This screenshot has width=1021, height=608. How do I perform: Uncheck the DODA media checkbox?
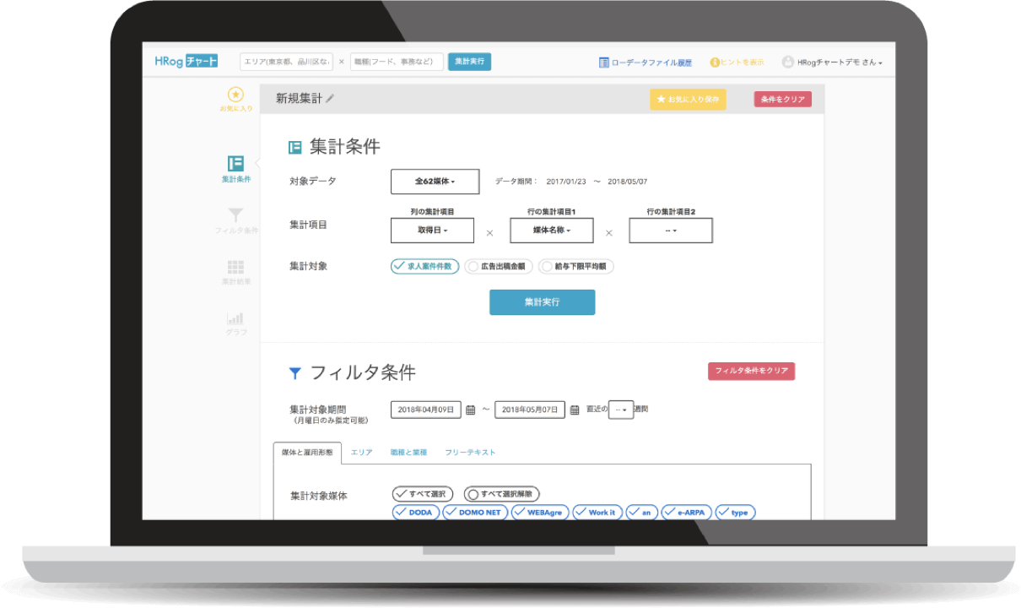click(416, 513)
